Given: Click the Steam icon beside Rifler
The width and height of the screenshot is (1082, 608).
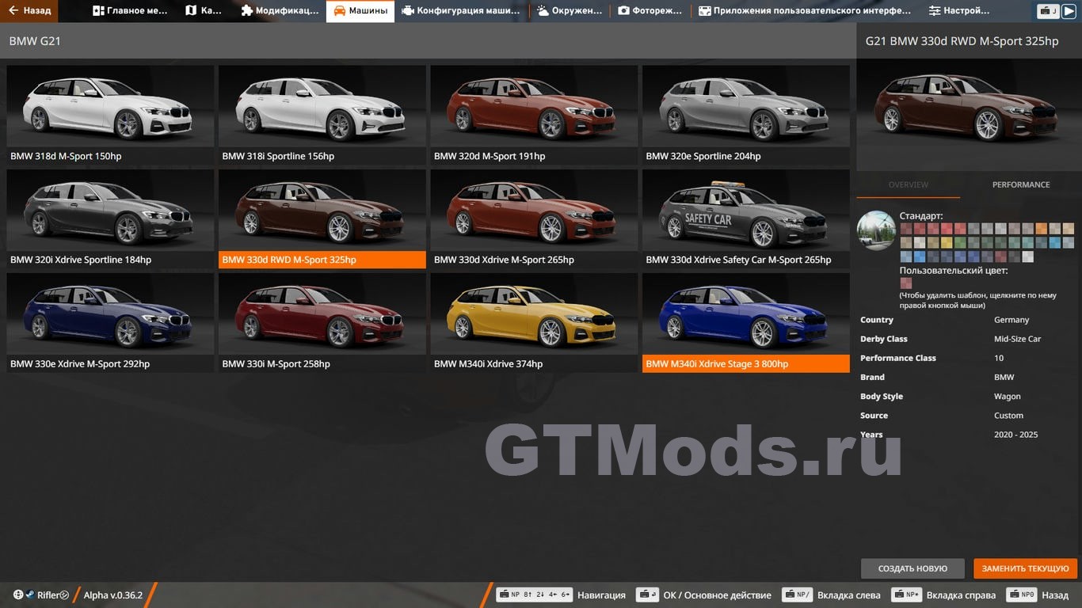Looking at the screenshot, I should 29,595.
